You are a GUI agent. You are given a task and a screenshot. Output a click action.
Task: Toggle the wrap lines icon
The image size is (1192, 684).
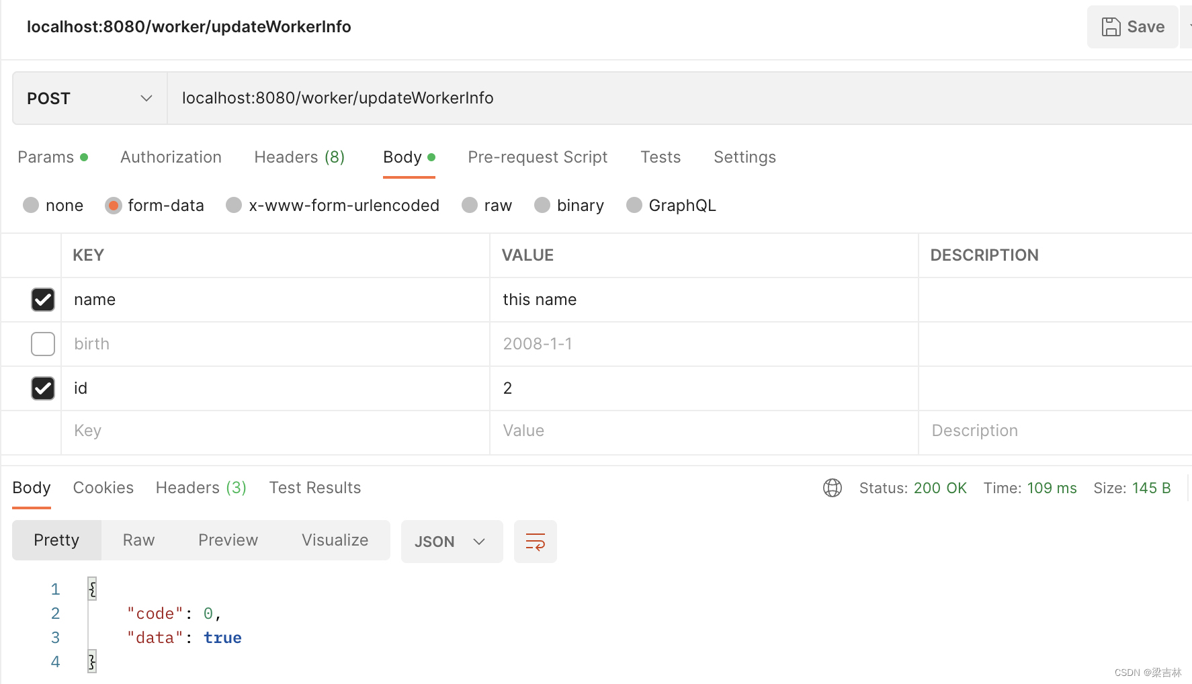tap(536, 542)
